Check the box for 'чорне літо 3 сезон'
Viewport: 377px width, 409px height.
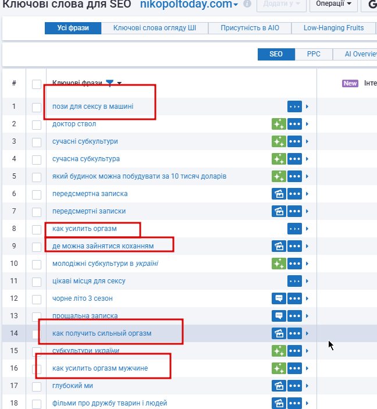[37, 300]
